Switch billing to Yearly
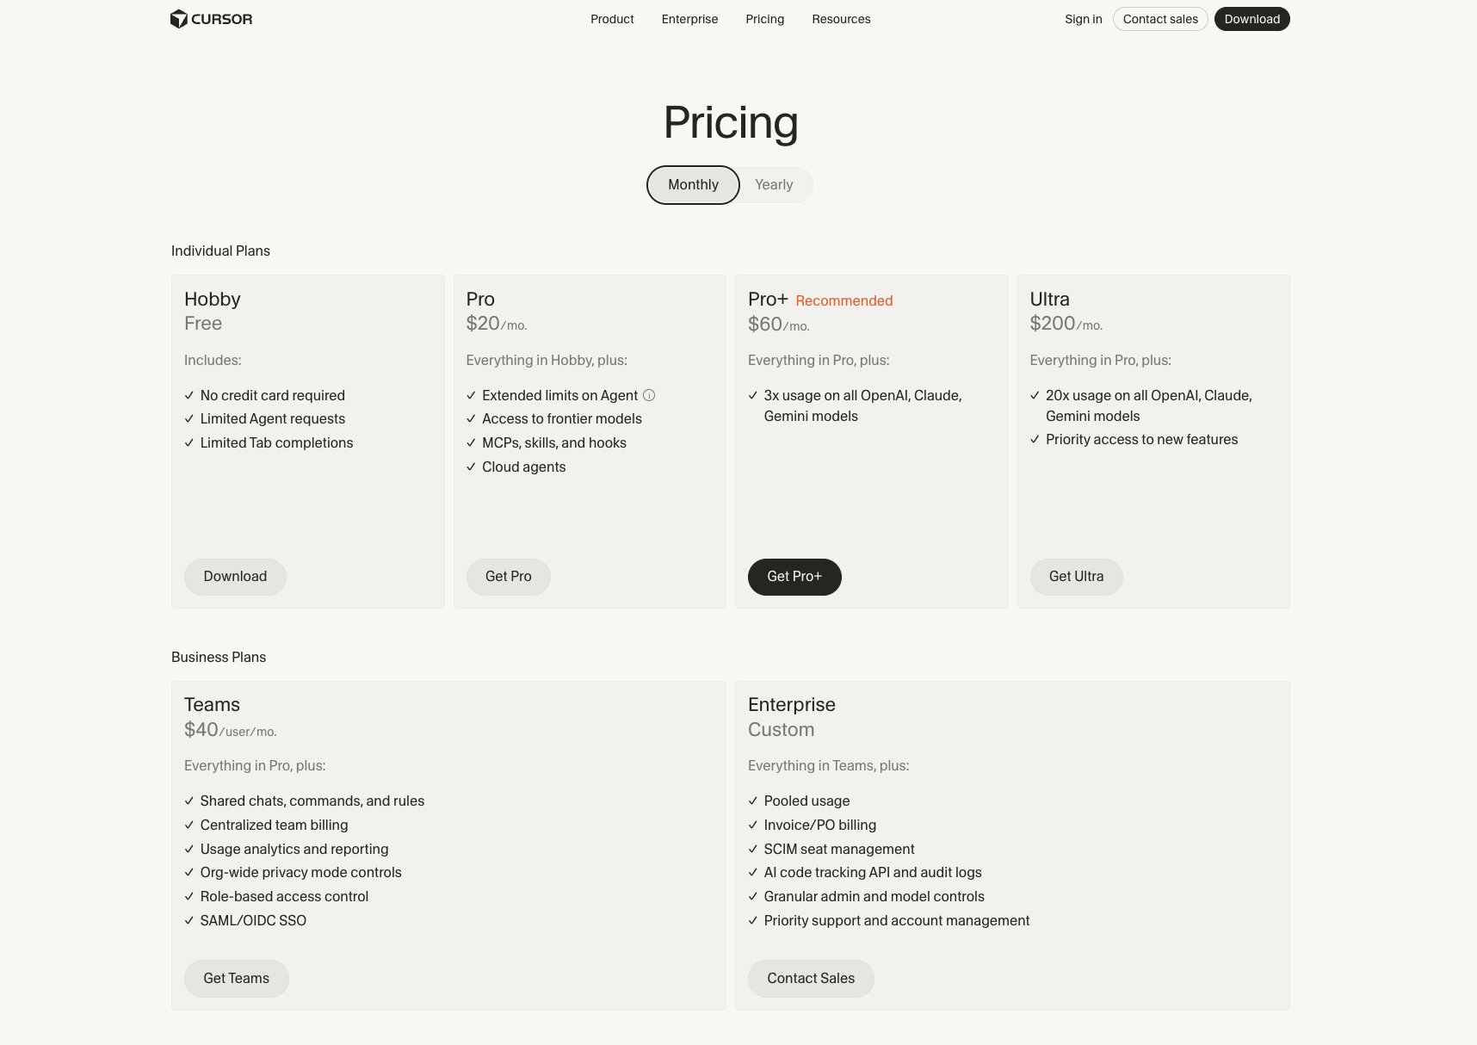1477x1045 pixels. [773, 184]
